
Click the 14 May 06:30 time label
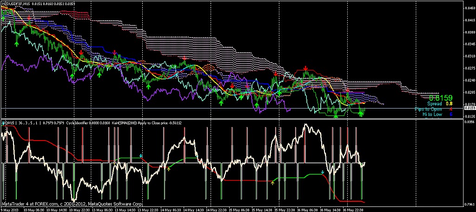pyautogui.click(x=170, y=210)
